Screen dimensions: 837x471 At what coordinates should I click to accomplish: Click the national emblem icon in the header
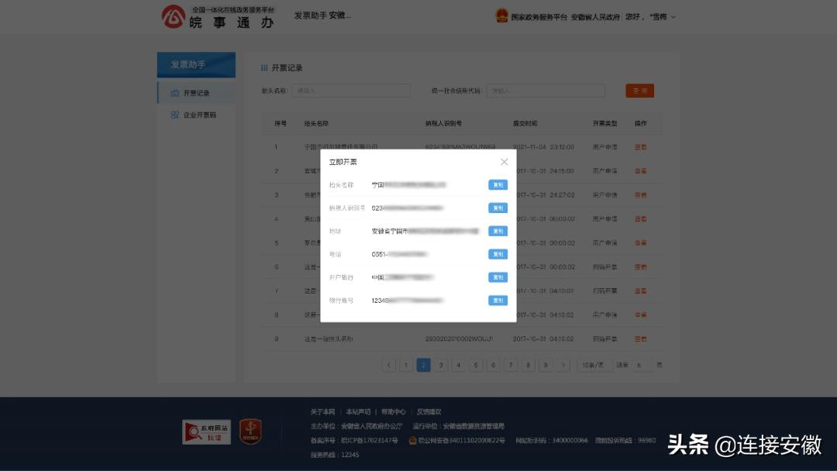(501, 15)
